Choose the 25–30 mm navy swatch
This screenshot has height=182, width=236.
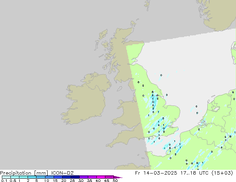(x=75, y=177)
